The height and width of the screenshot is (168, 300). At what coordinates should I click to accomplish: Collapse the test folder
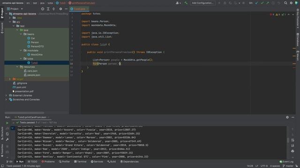[x=14, y=26]
